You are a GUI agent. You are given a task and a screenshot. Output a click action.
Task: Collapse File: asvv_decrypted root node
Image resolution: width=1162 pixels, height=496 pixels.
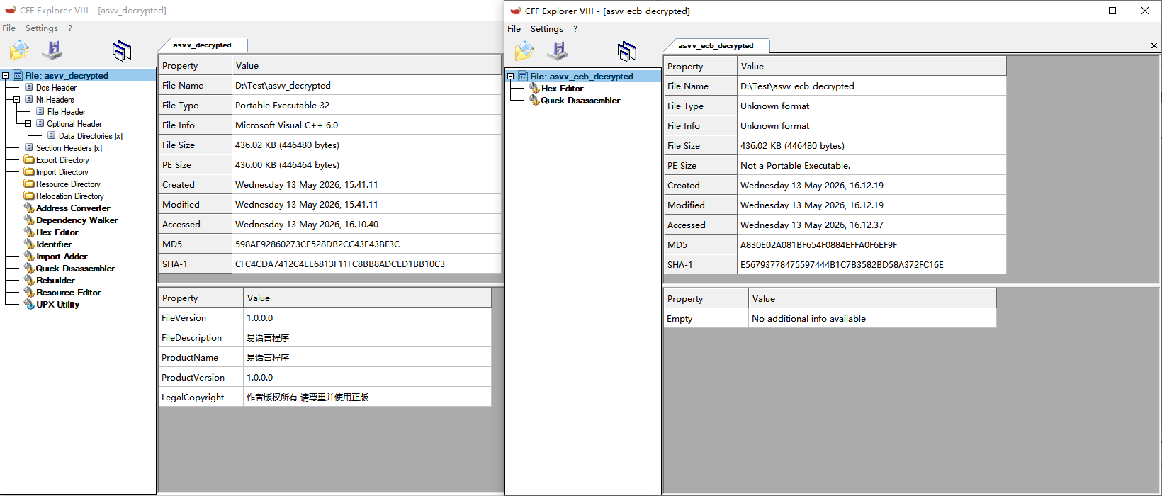pyautogui.click(x=5, y=76)
